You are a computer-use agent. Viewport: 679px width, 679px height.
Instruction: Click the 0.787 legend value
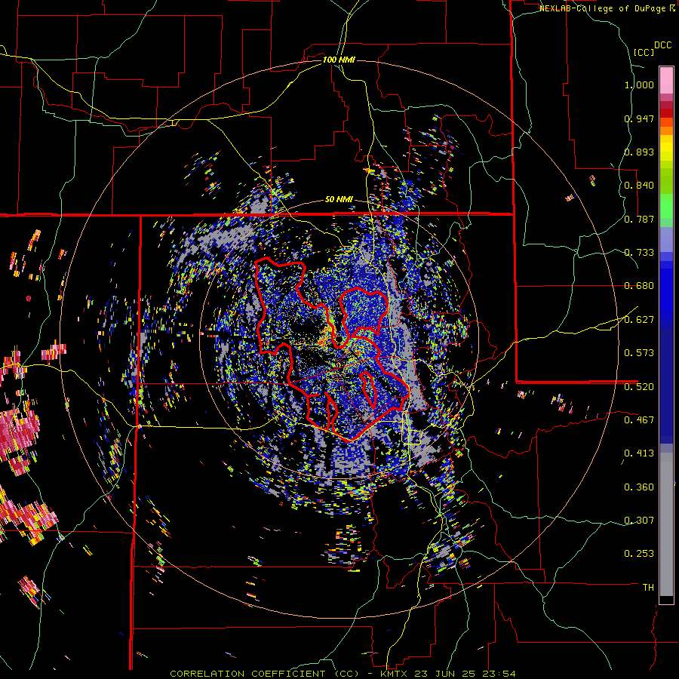point(639,219)
